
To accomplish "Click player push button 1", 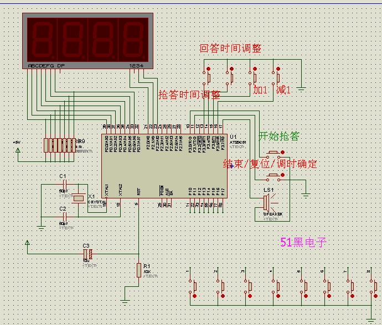I will coord(193,286).
